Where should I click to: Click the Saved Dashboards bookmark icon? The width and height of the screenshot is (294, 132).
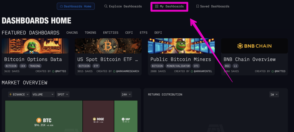click(198, 6)
